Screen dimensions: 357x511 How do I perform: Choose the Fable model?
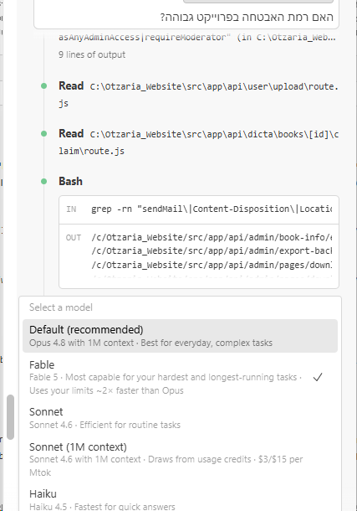[x=180, y=377]
